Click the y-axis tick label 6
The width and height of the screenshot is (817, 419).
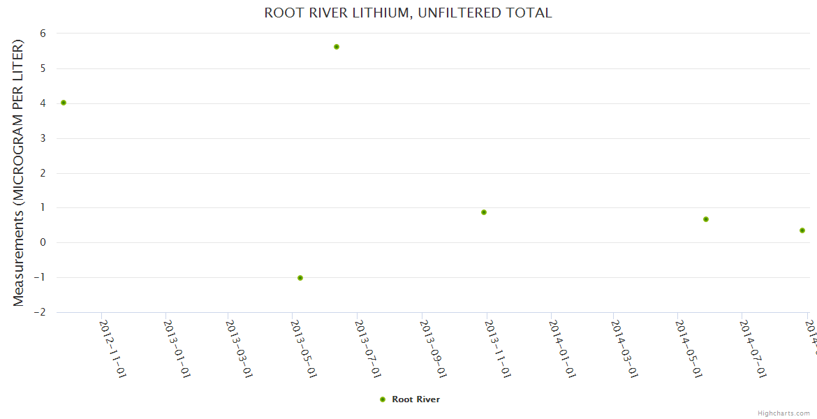(43, 34)
